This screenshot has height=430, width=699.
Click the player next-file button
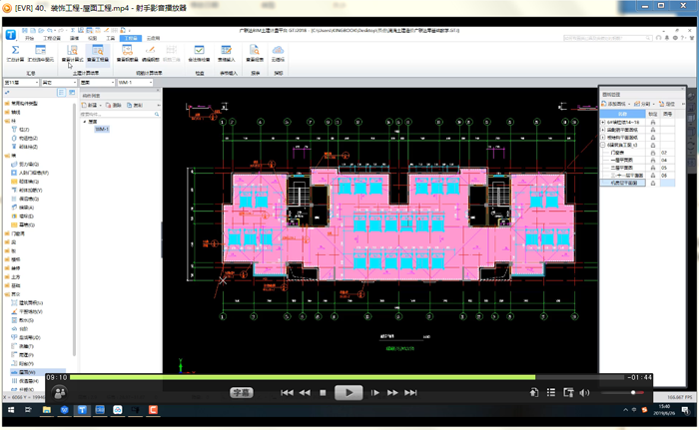click(x=410, y=392)
